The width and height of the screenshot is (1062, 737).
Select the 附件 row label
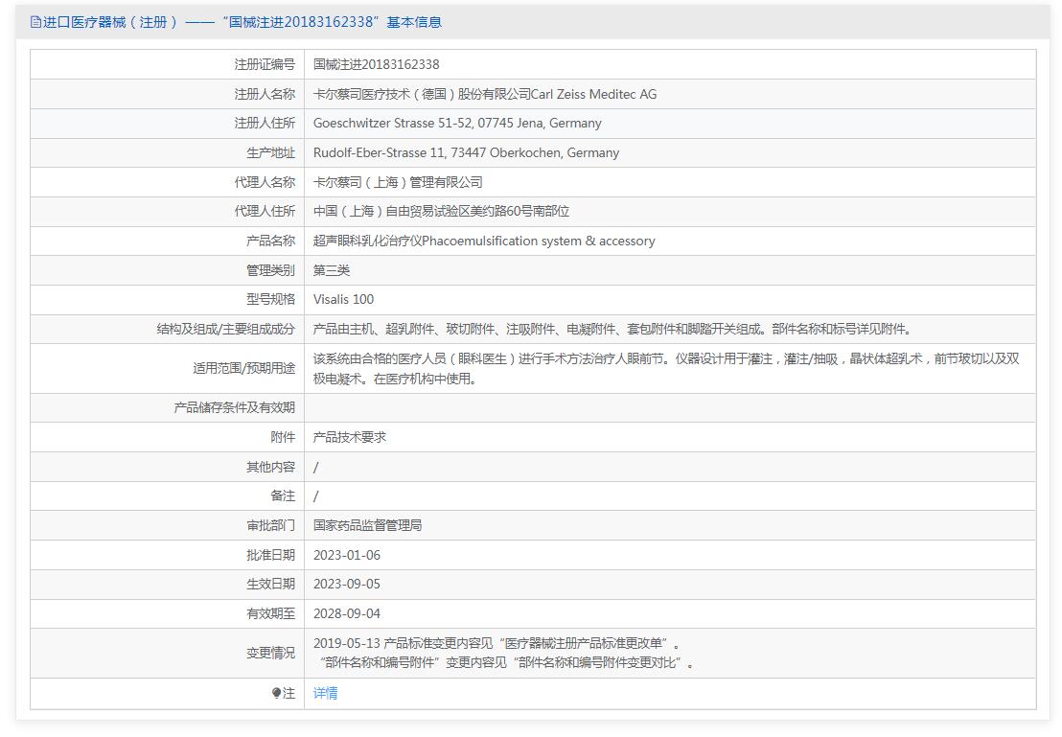click(283, 438)
